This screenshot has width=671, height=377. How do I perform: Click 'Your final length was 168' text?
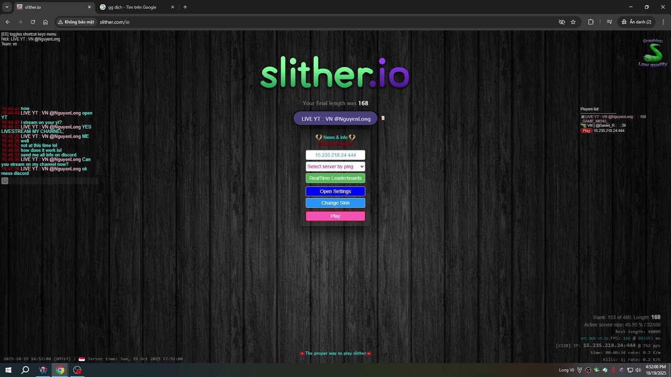tap(335, 103)
